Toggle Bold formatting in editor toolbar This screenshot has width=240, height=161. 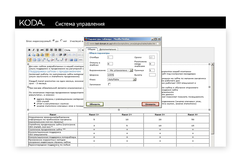tap(29, 50)
